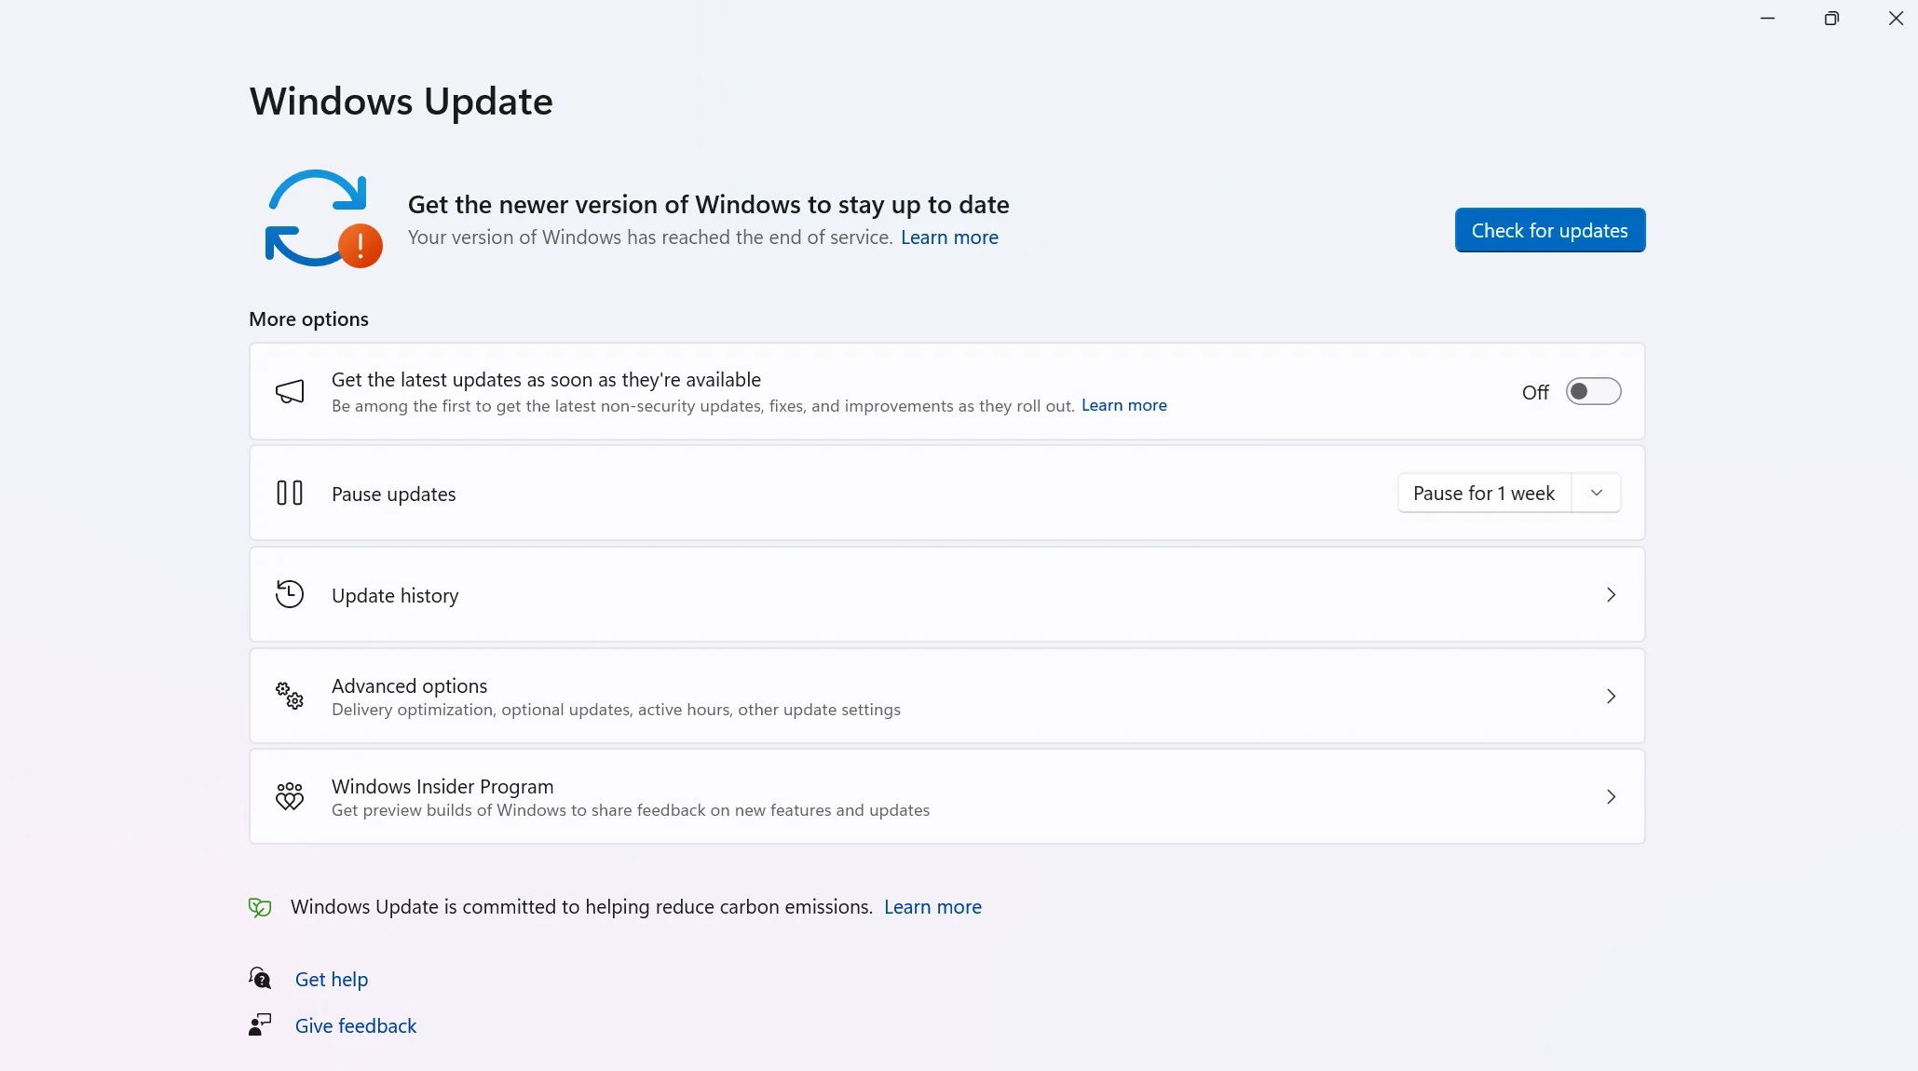This screenshot has width=1918, height=1071.
Task: Disable 'Get latest updates as soon as available'
Action: [x=1594, y=391]
